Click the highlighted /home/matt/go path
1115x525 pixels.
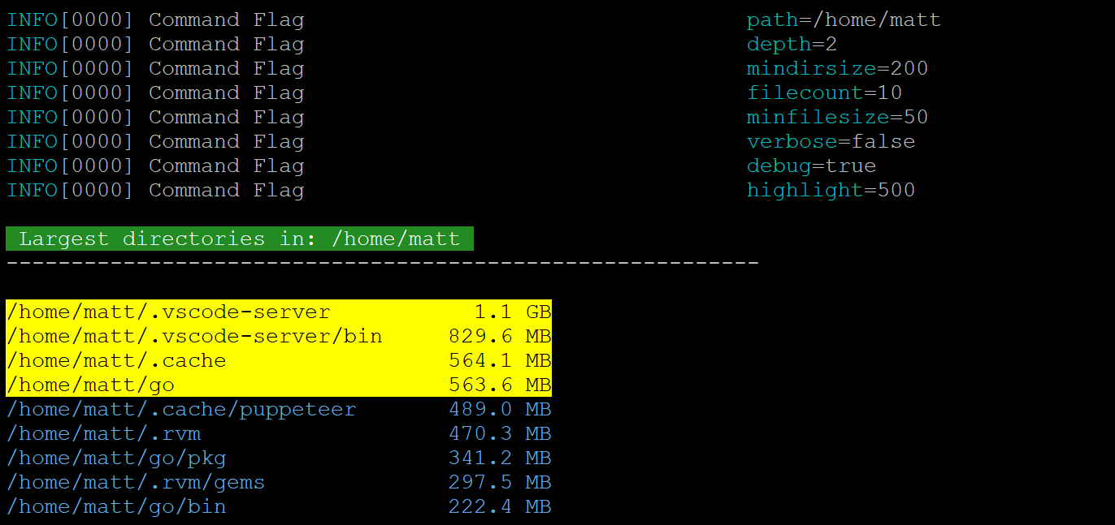(x=90, y=385)
